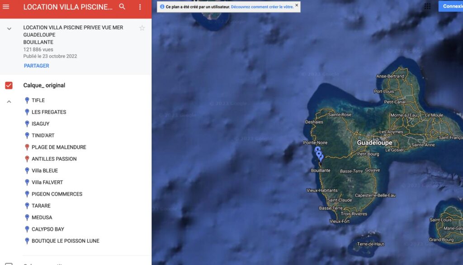Viewport: 463px width, 265px height.
Task: Select LES FREGATES in the list
Action: [x=49, y=112]
